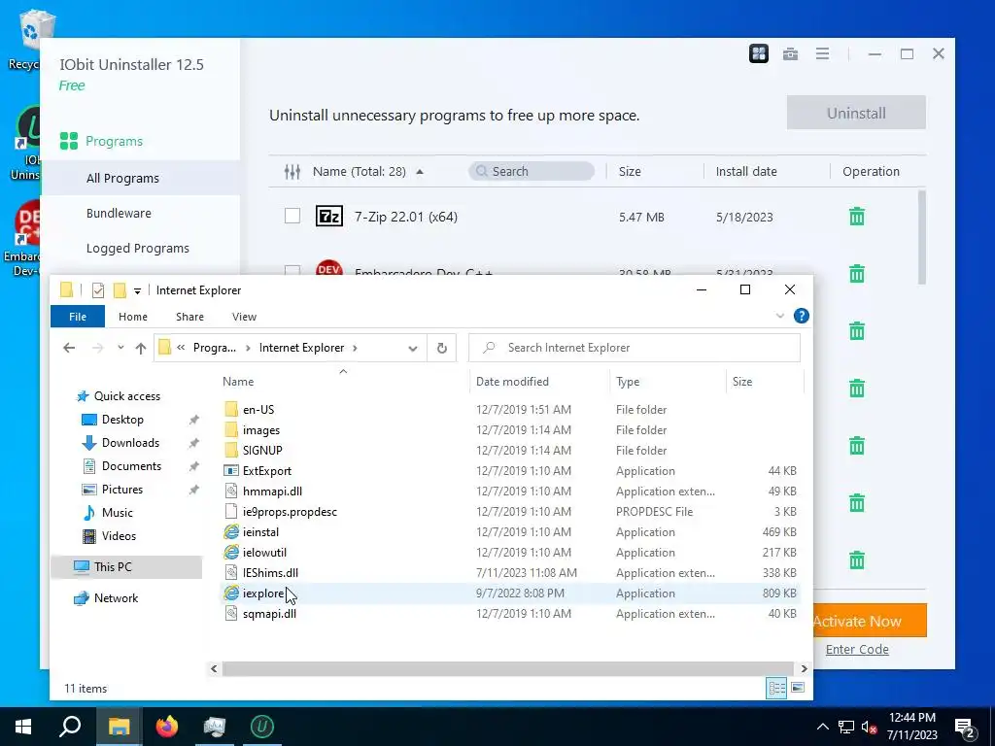Screen dimensions: 995x746
Task: Click Activate Now button
Action: tap(870, 621)
